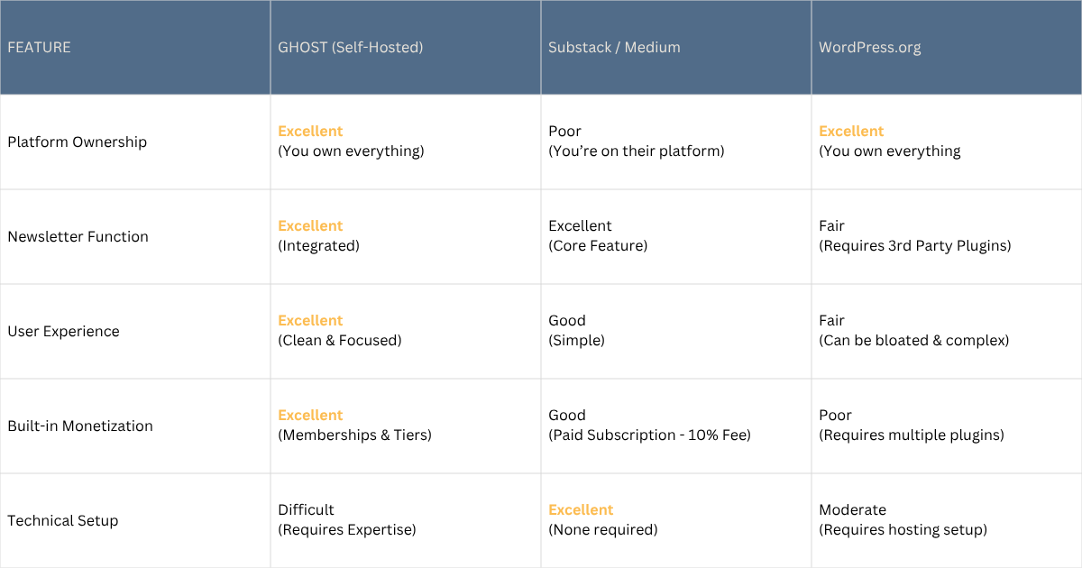Viewport: 1082px width, 568px height.
Task: Select the Built-in Monetization row label
Action: (x=135, y=426)
